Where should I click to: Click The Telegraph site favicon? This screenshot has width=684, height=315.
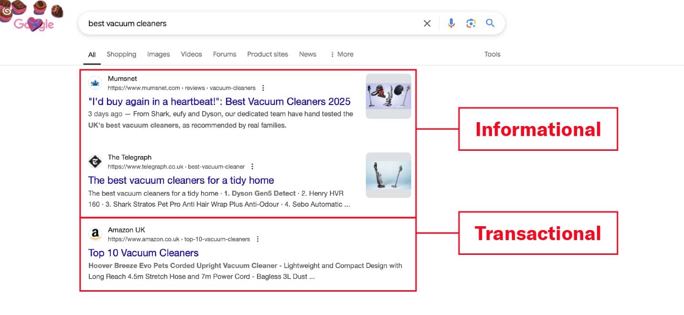click(95, 162)
